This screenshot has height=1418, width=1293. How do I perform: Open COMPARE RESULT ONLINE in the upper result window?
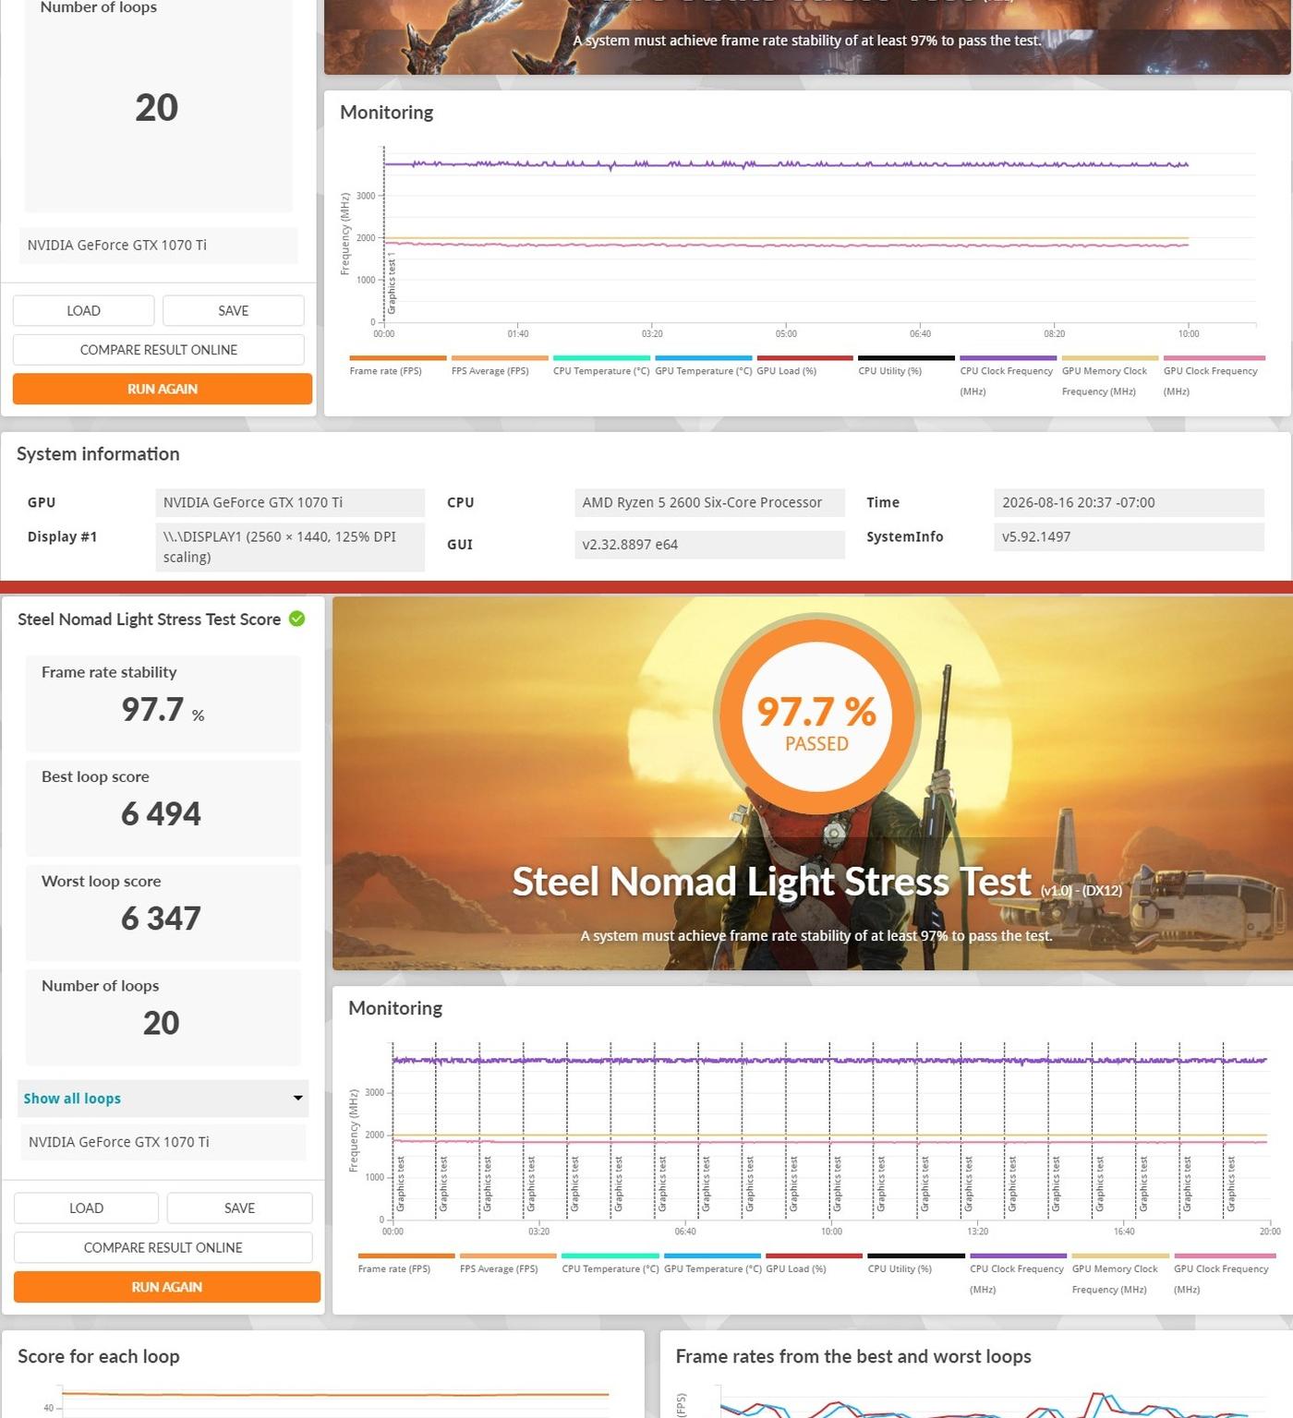click(159, 350)
